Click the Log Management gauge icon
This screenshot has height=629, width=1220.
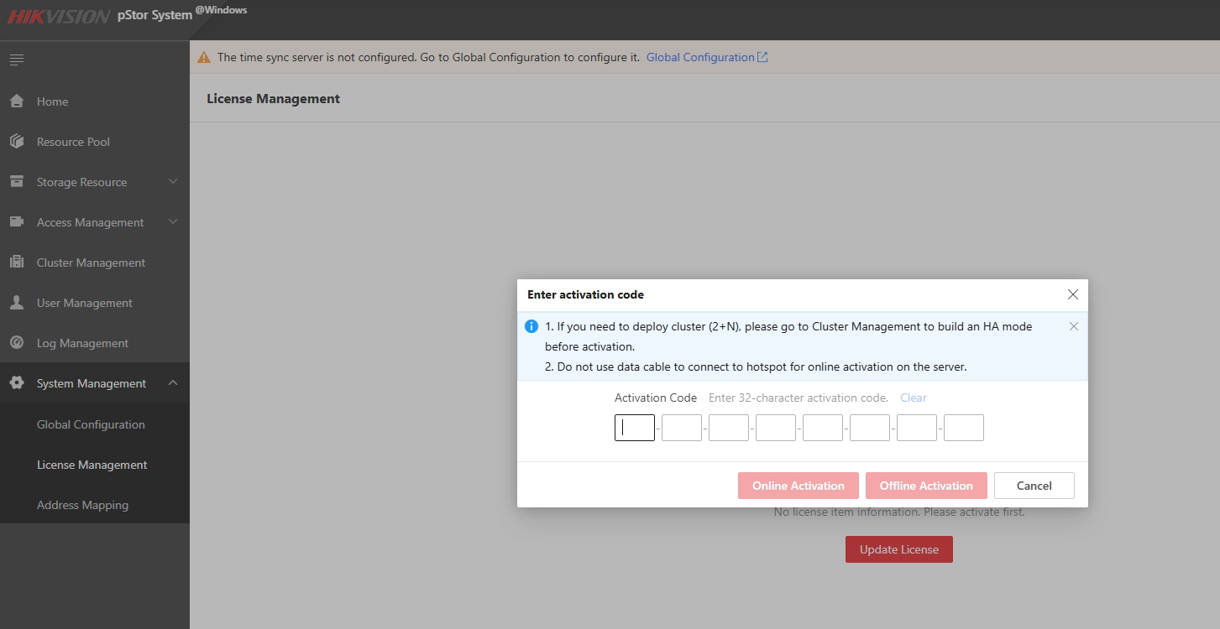[17, 343]
